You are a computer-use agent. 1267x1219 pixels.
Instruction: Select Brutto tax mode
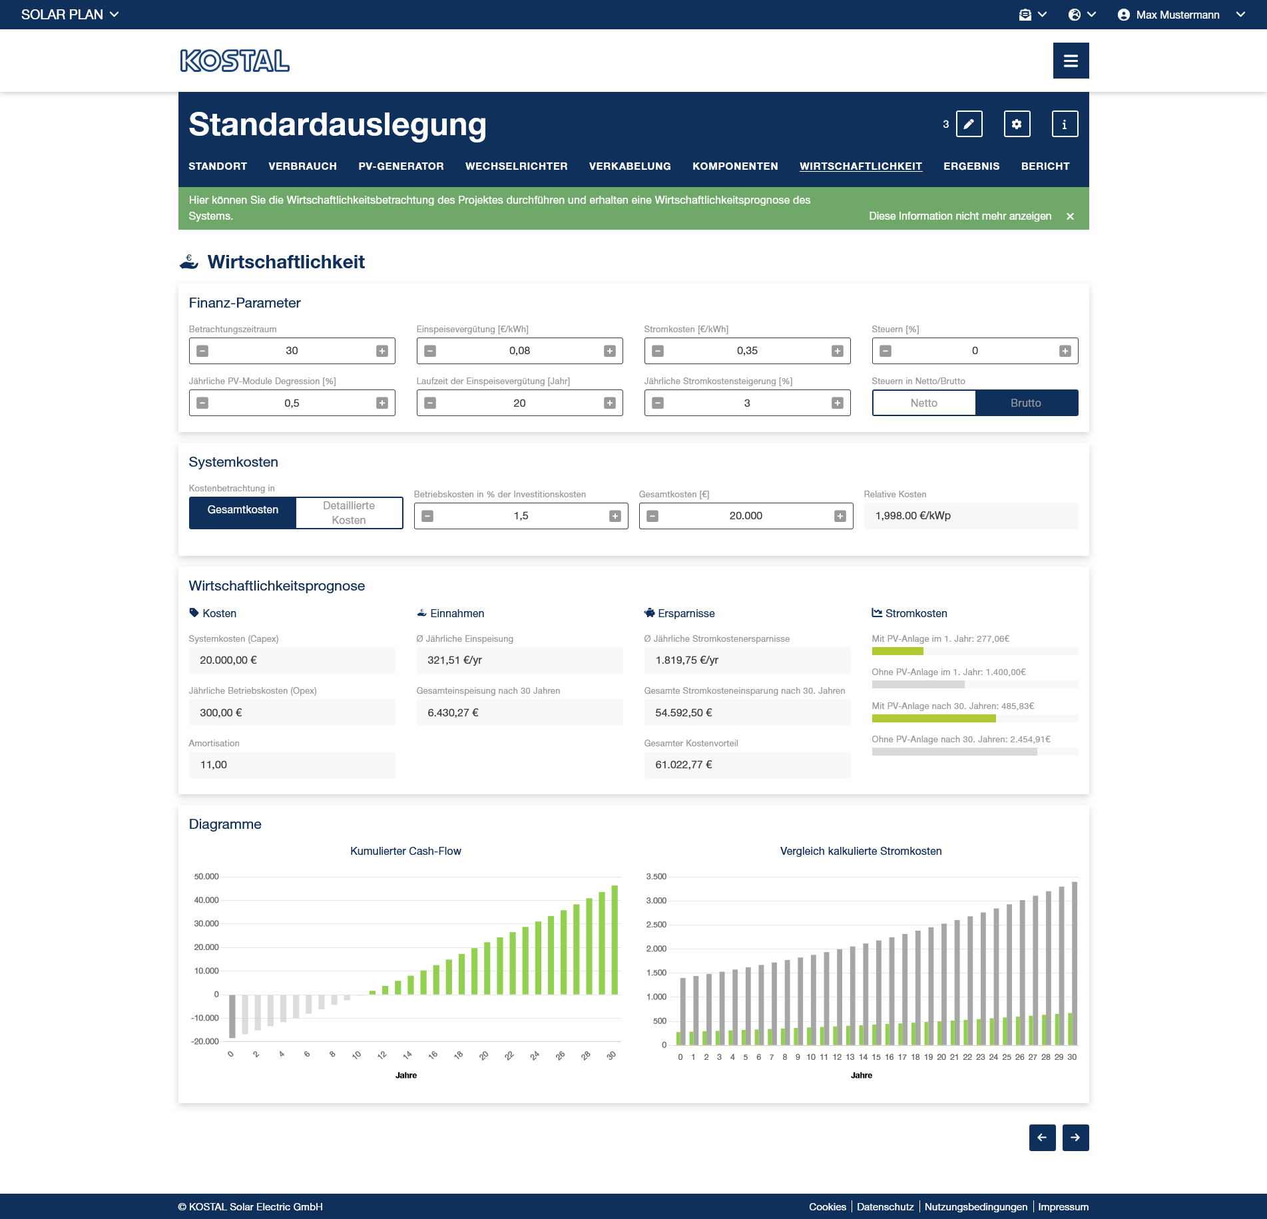pyautogui.click(x=1025, y=403)
